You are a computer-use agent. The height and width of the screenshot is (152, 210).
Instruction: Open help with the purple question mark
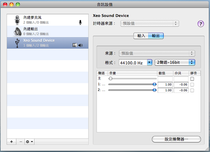[x=201, y=24]
